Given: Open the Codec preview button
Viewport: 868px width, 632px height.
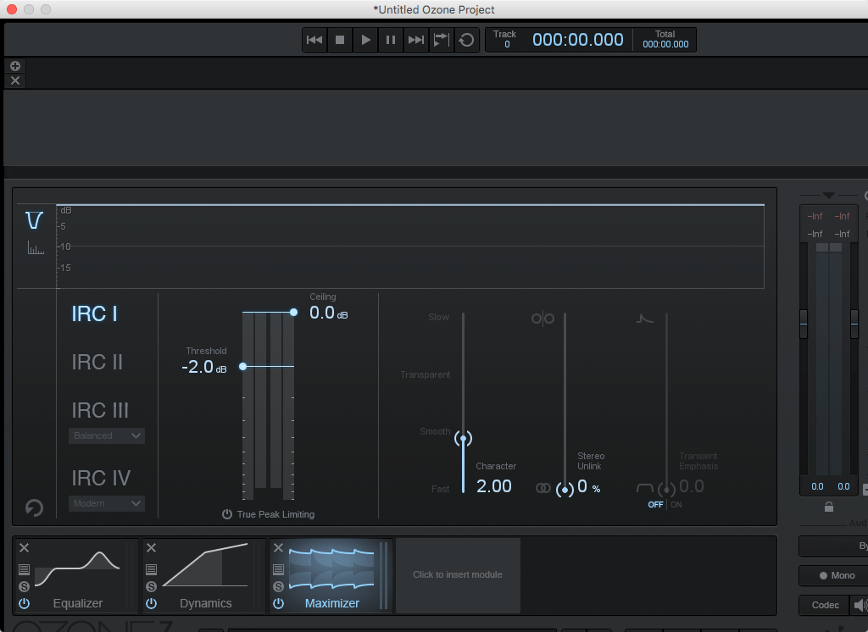Looking at the screenshot, I should [825, 605].
